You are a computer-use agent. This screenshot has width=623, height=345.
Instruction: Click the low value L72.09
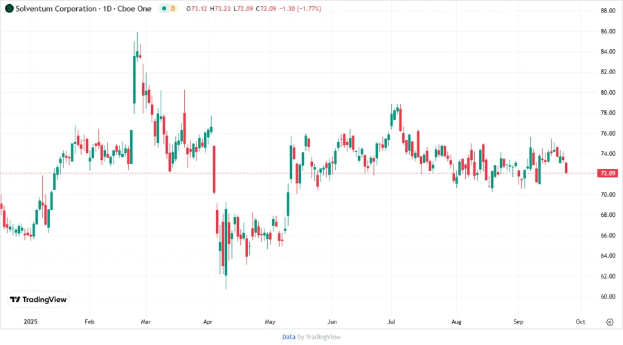[x=243, y=9]
